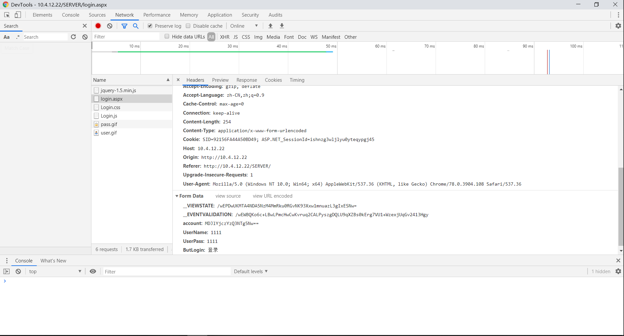This screenshot has width=624, height=336.
Task: Select pass.gif request
Action: pyautogui.click(x=132, y=124)
